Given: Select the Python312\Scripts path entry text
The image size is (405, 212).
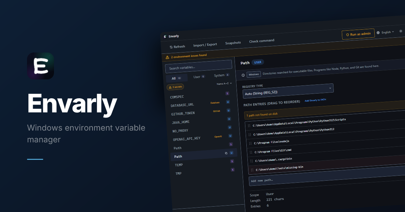Looking at the screenshot, I should 299,122.
